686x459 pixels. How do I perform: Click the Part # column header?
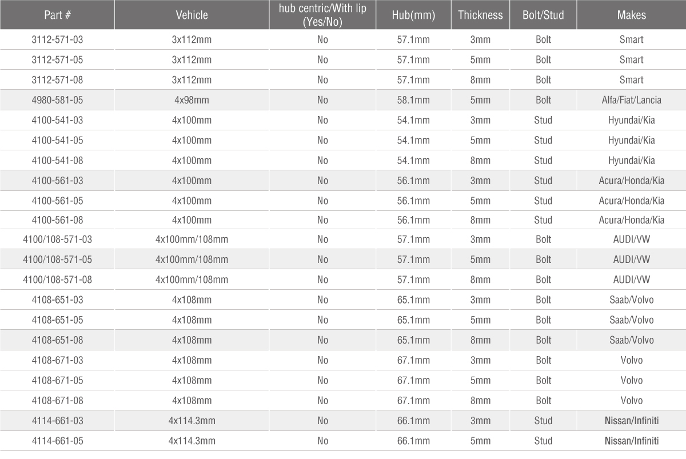click(57, 15)
